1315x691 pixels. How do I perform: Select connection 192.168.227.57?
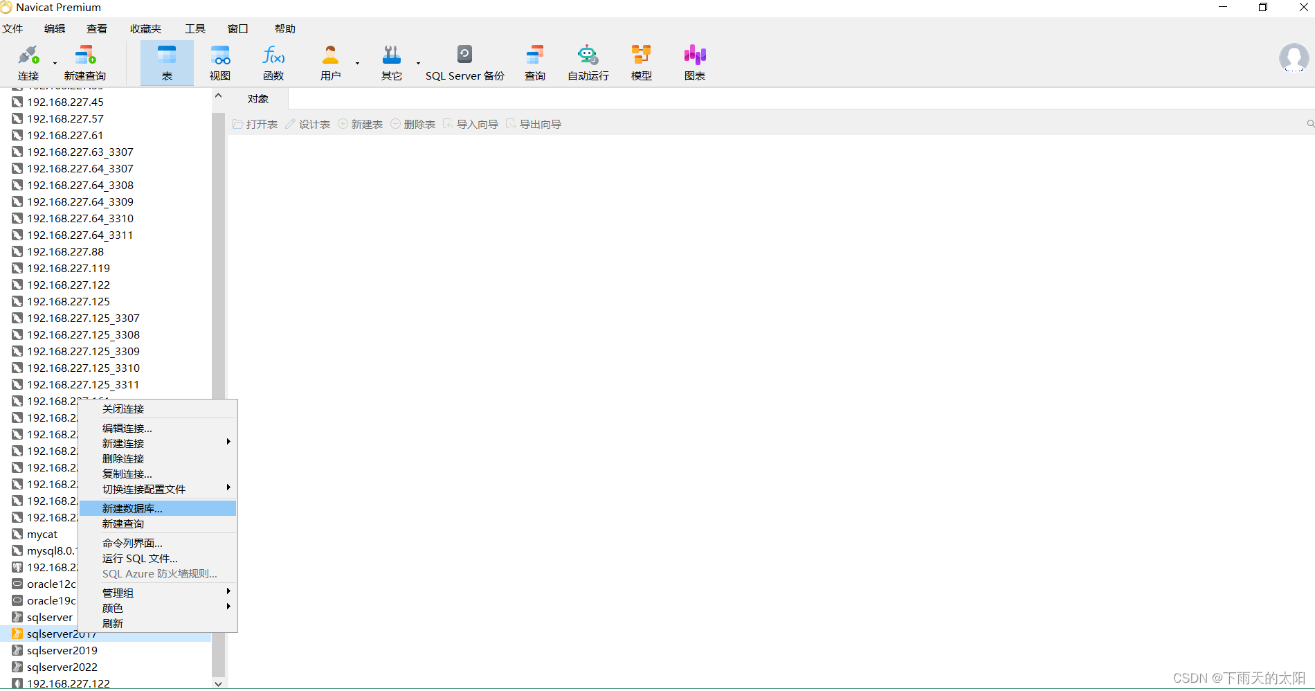(x=66, y=118)
